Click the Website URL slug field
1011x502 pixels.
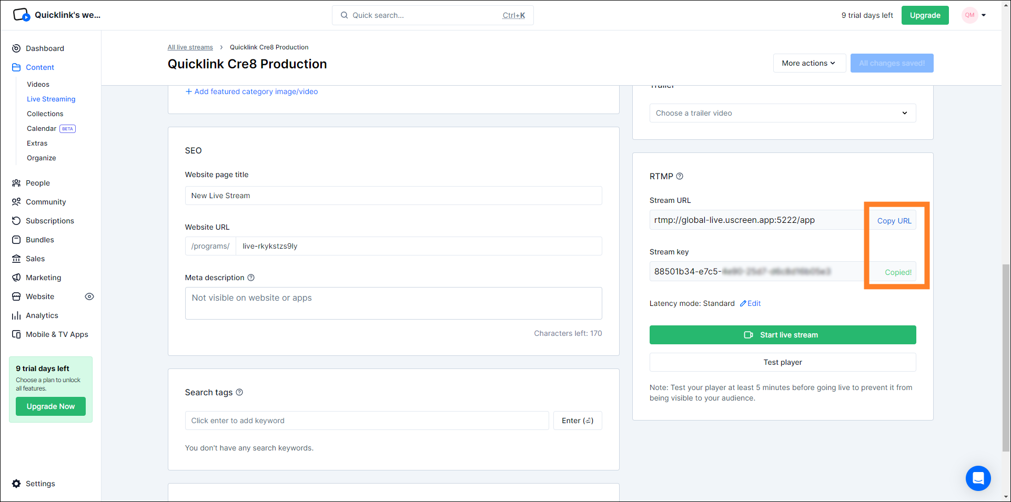point(419,246)
